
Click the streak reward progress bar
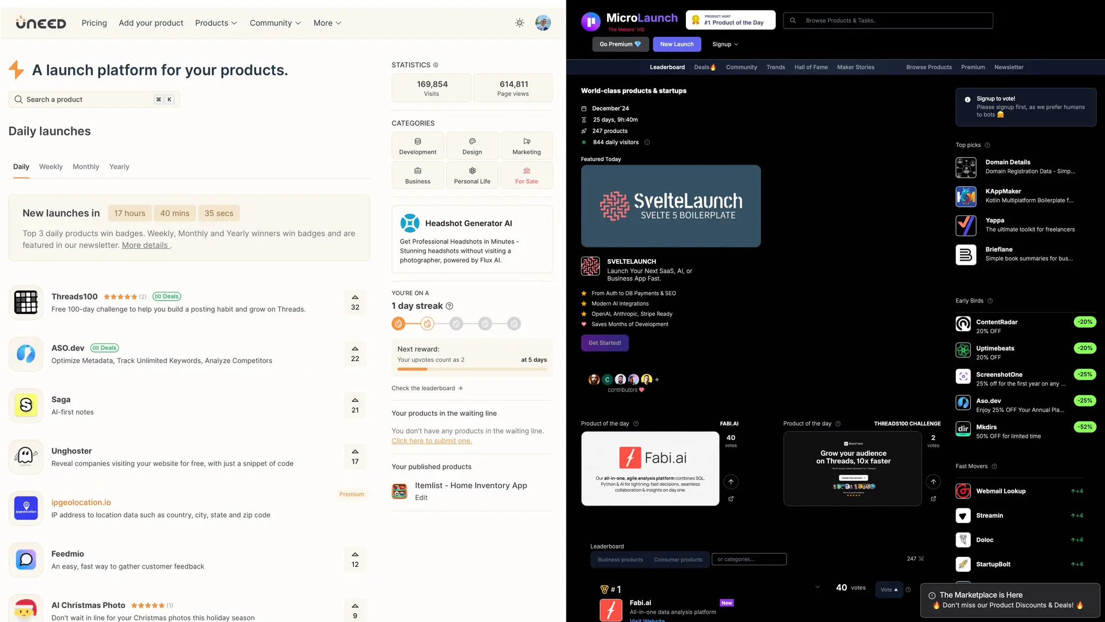point(472,369)
